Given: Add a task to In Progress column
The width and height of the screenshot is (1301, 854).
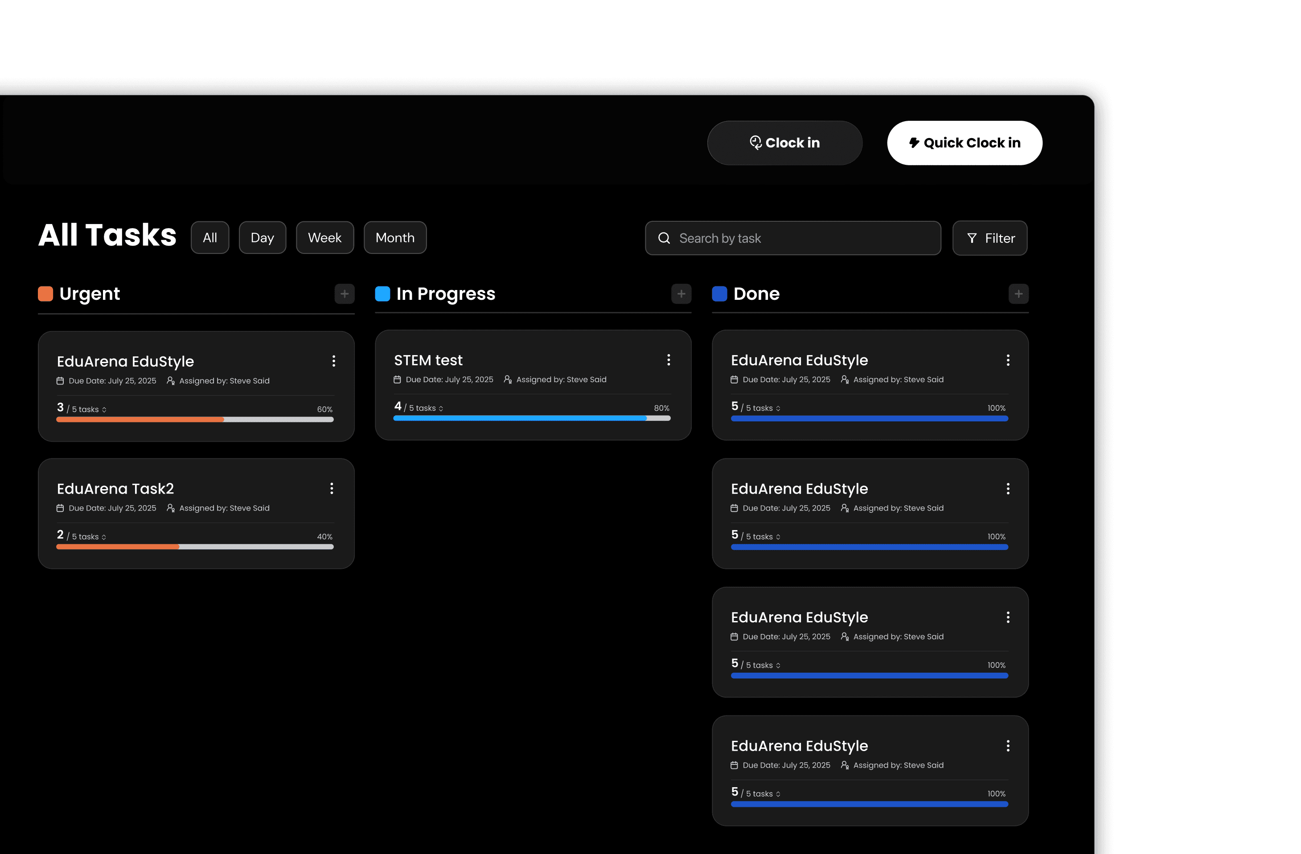Looking at the screenshot, I should point(681,294).
